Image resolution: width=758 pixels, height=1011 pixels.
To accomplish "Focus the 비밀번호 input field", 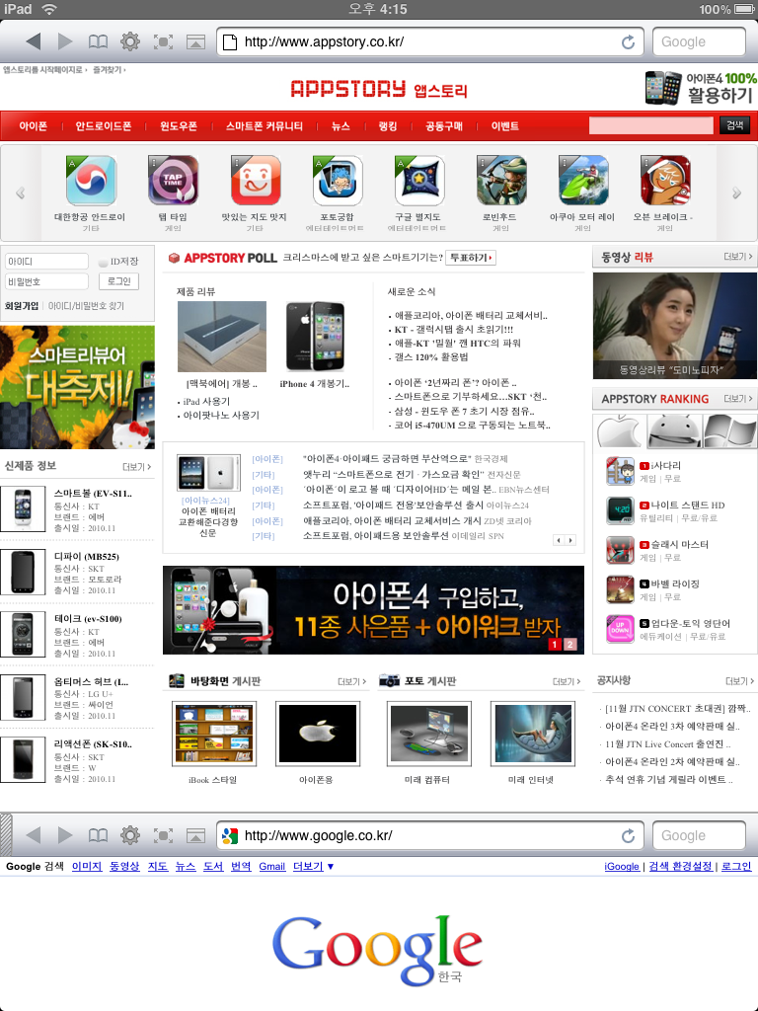I will [x=46, y=281].
